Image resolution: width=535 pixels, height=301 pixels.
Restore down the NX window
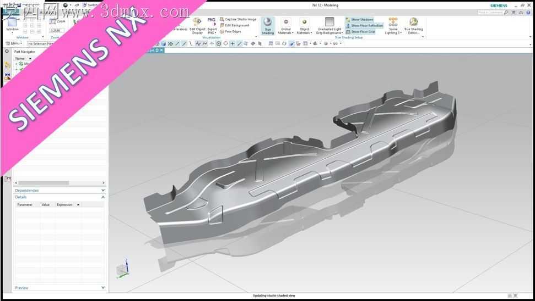tap(522, 5)
